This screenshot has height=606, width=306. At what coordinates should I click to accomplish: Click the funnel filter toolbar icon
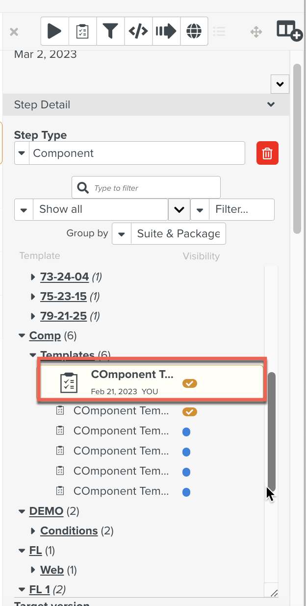point(110,31)
